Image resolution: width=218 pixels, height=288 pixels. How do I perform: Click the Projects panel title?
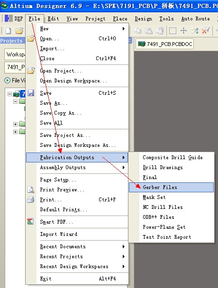[11, 41]
